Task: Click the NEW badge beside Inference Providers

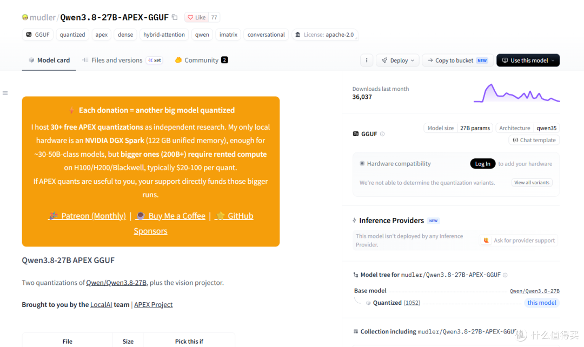Action: tap(433, 221)
